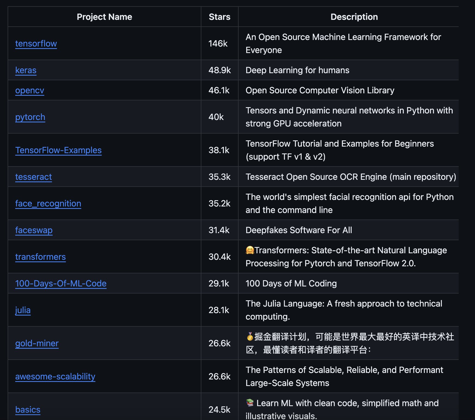475x420 pixels.
Task: Click 'TensorFlow Tutorial and Examples for Beginners' text
Action: coord(340,150)
